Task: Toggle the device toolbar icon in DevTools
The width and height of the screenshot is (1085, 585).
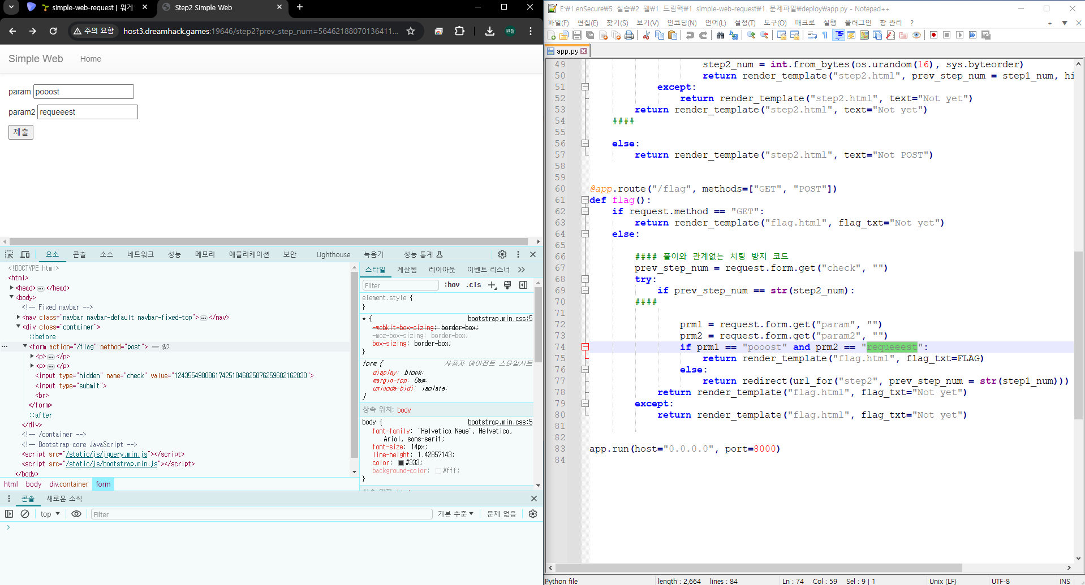Action: tap(25, 255)
